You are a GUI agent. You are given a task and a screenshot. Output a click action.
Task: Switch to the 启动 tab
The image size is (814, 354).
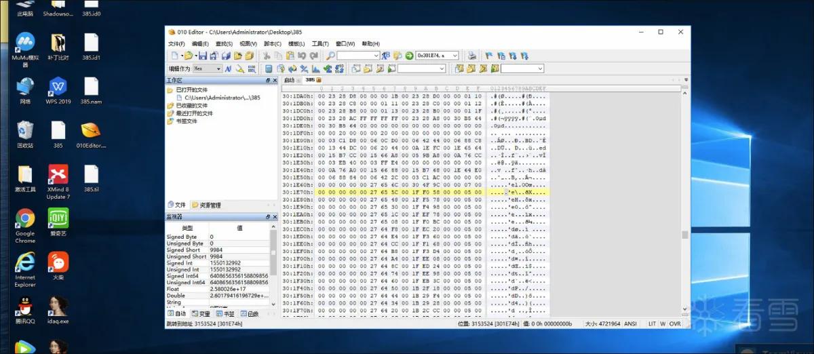click(290, 80)
